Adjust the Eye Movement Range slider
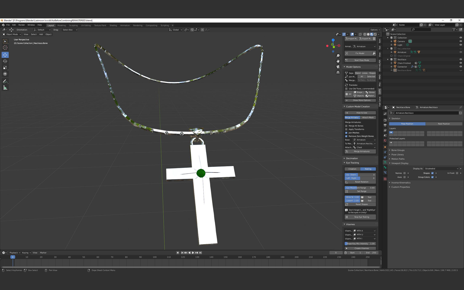The image size is (464, 290). pos(360,188)
